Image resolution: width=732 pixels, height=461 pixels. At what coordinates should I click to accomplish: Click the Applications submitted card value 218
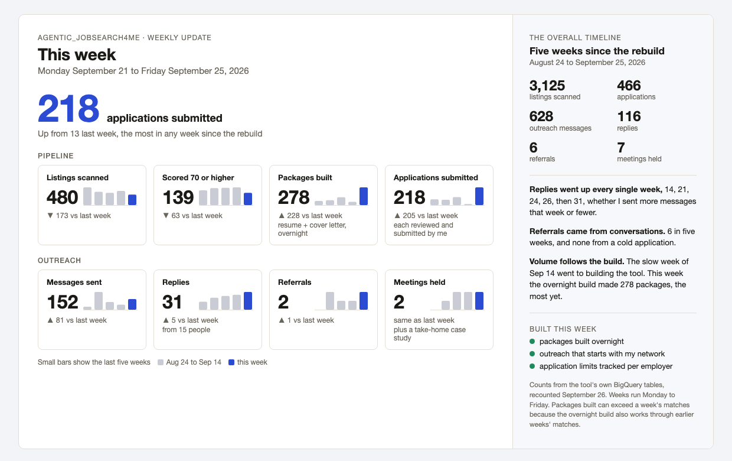(x=409, y=197)
